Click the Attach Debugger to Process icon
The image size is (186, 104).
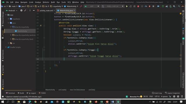150,6
